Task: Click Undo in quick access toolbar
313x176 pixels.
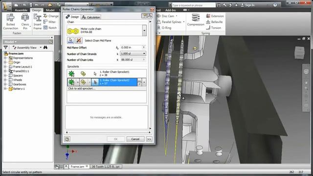Action: coord(37,5)
